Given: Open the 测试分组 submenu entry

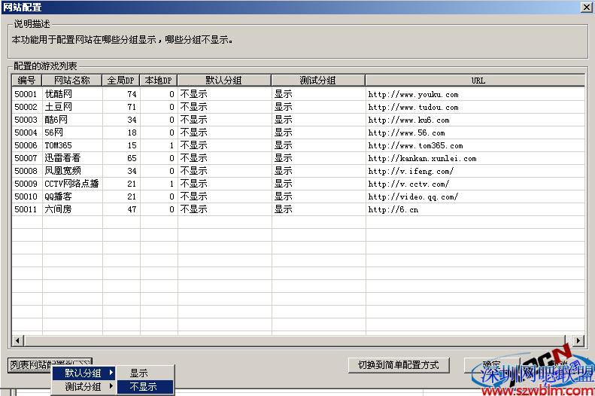Looking at the screenshot, I should tap(83, 386).
